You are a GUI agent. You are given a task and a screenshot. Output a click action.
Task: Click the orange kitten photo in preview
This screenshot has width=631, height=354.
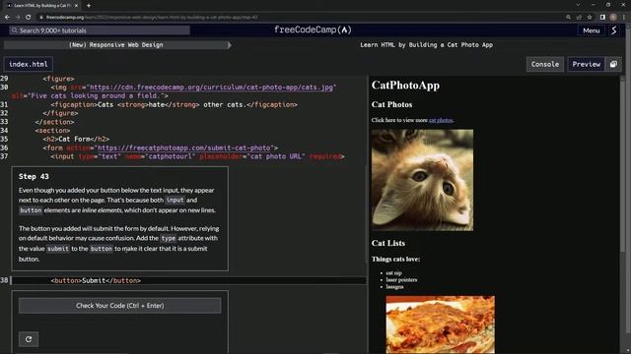pyautogui.click(x=423, y=180)
